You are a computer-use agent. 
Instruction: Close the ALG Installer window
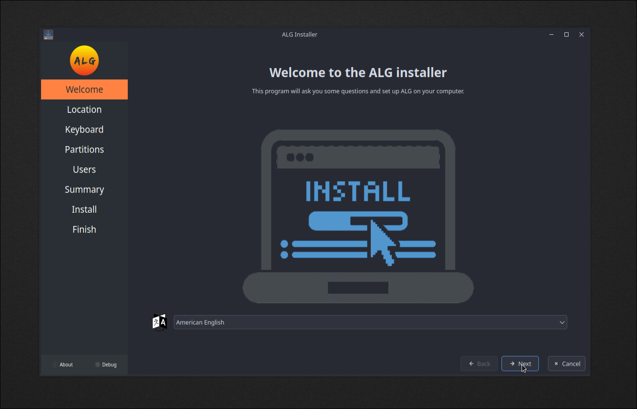point(581,35)
